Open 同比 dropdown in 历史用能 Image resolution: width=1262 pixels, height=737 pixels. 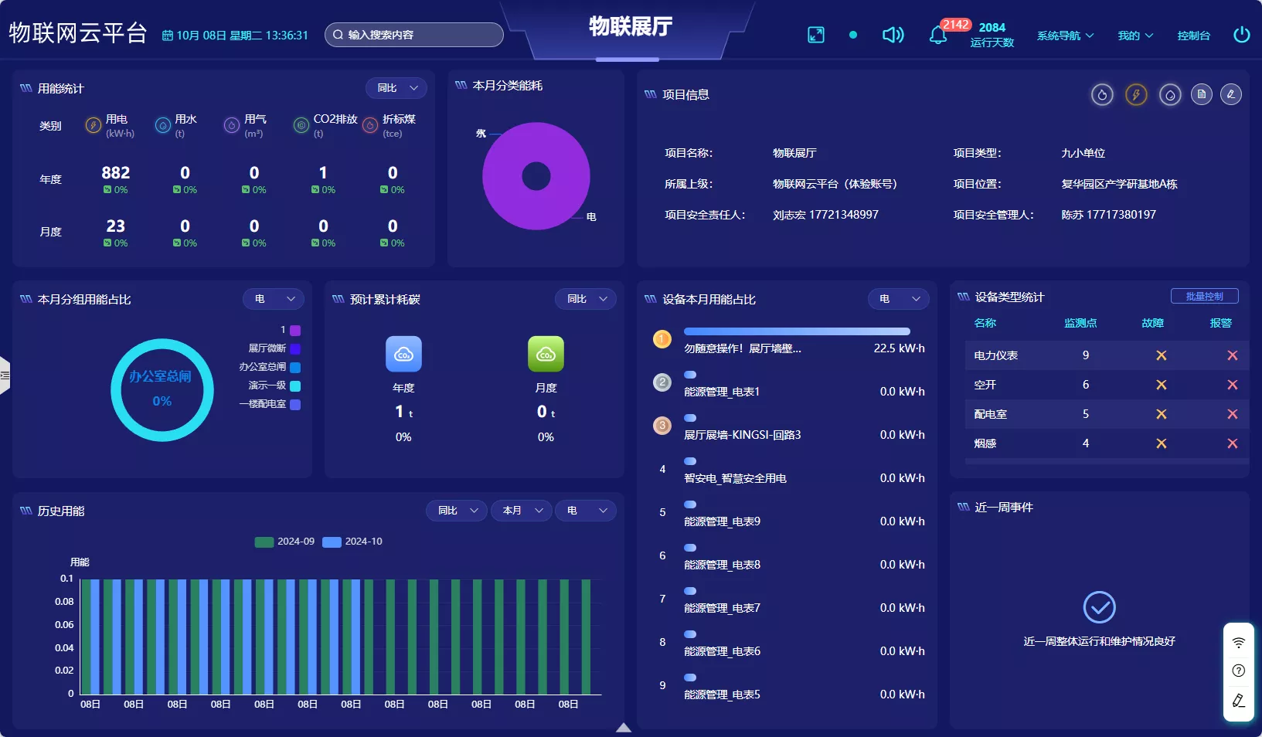[x=457, y=511]
